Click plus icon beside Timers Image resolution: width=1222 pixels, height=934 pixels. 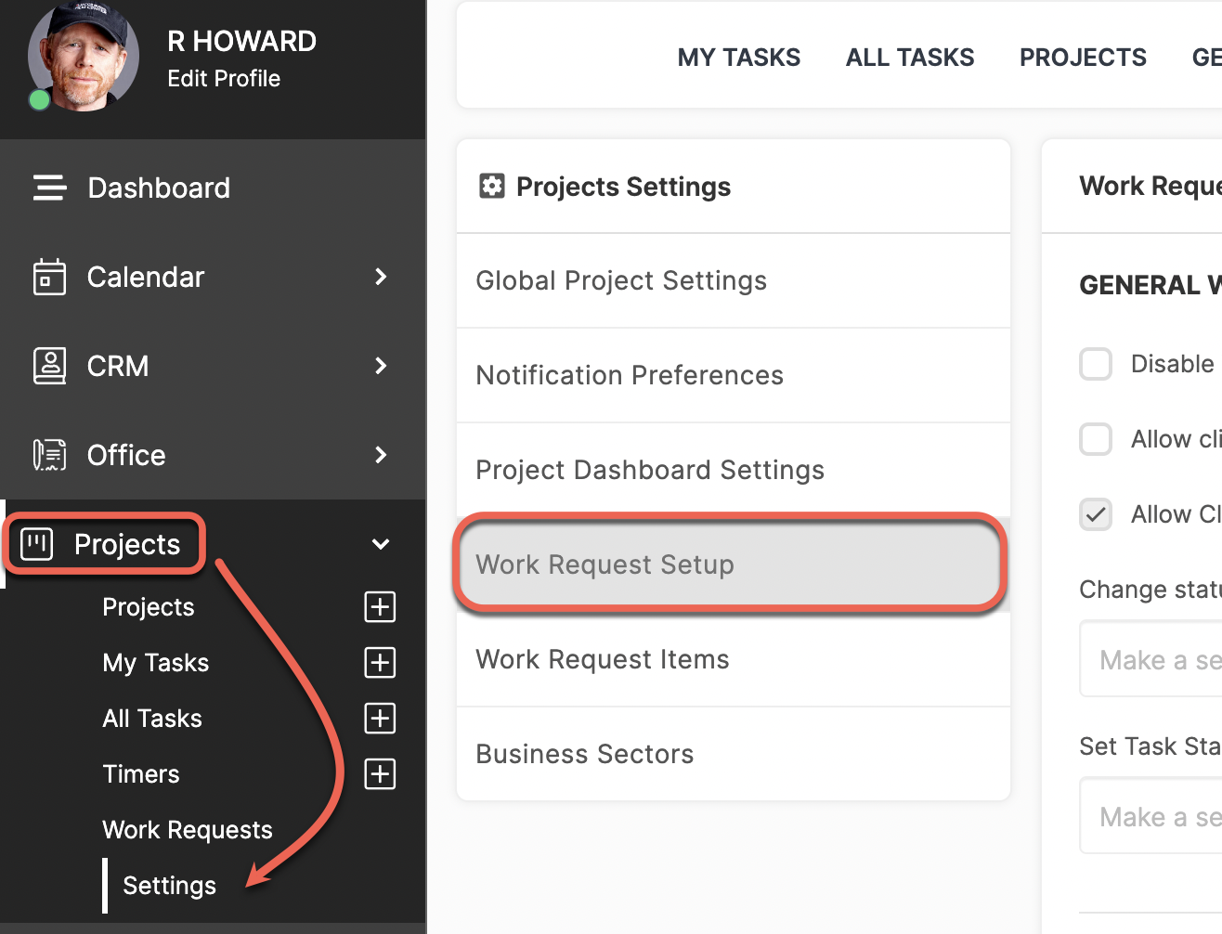tap(380, 774)
